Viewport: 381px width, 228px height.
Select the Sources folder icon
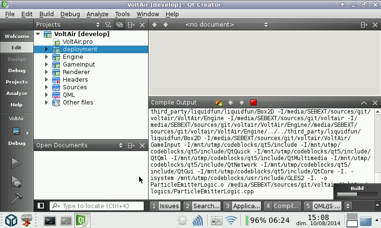[x=56, y=87]
